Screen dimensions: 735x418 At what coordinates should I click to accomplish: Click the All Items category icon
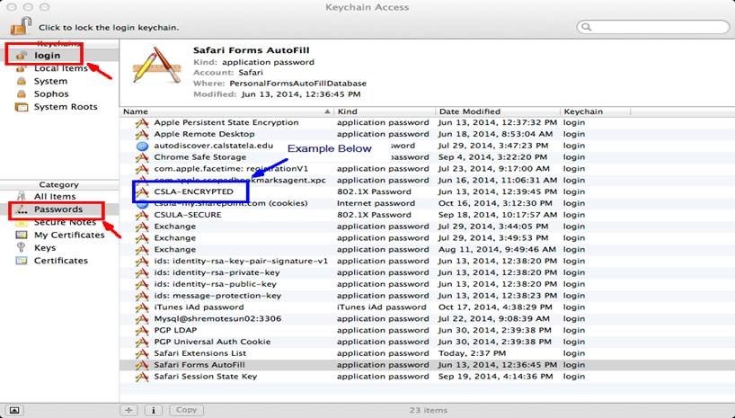21,196
